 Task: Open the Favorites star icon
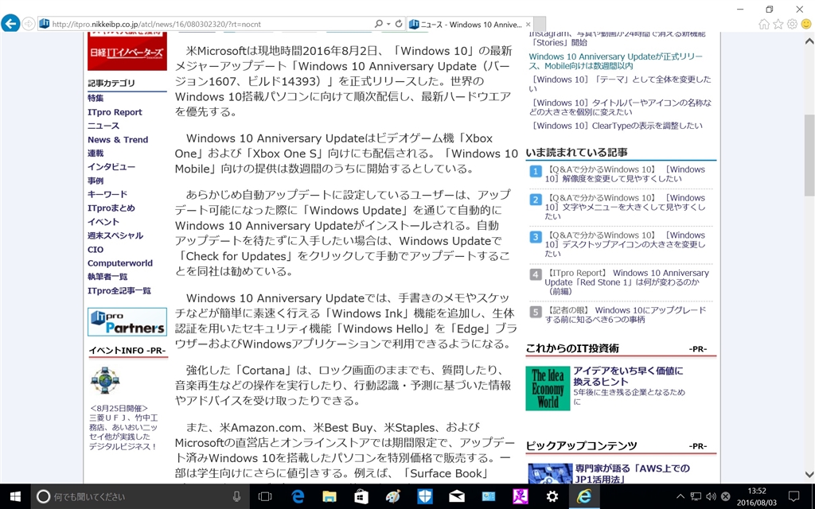click(778, 24)
